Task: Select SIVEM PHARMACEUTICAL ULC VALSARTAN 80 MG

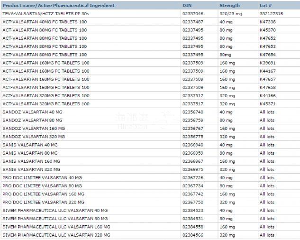Action: [55, 219]
